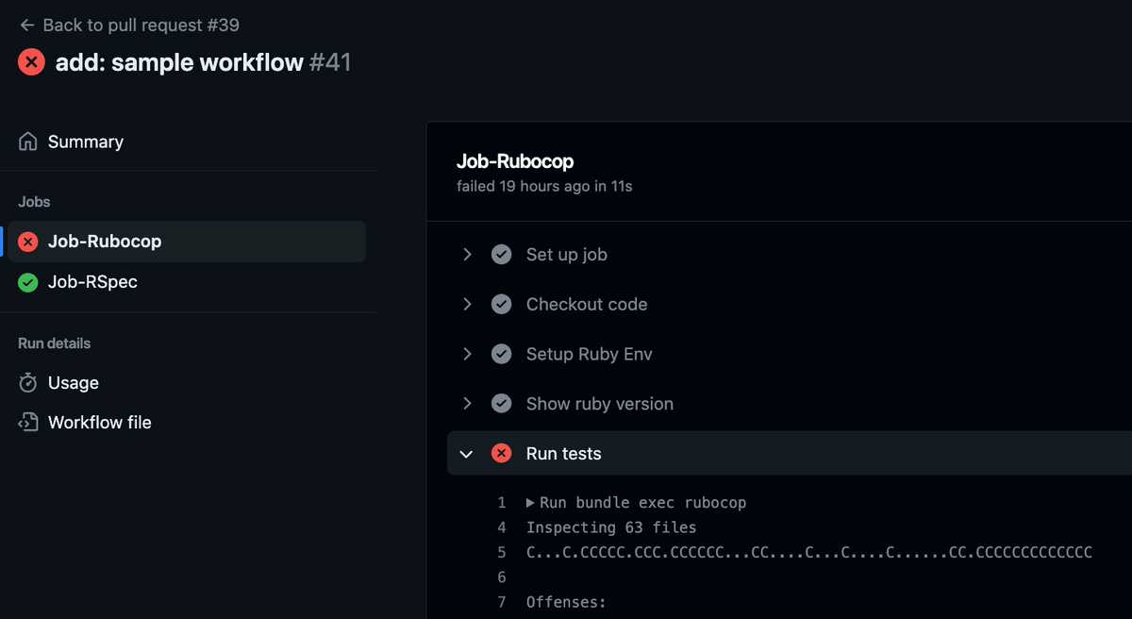The width and height of the screenshot is (1132, 619).
Task: Click the red failed status icon by workflow title
Action: click(31, 63)
